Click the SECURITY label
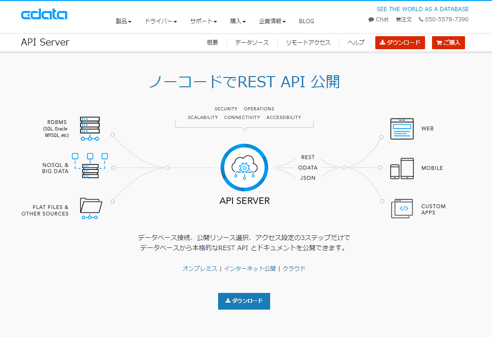Viewport: 492px width, 337px height. [x=226, y=109]
